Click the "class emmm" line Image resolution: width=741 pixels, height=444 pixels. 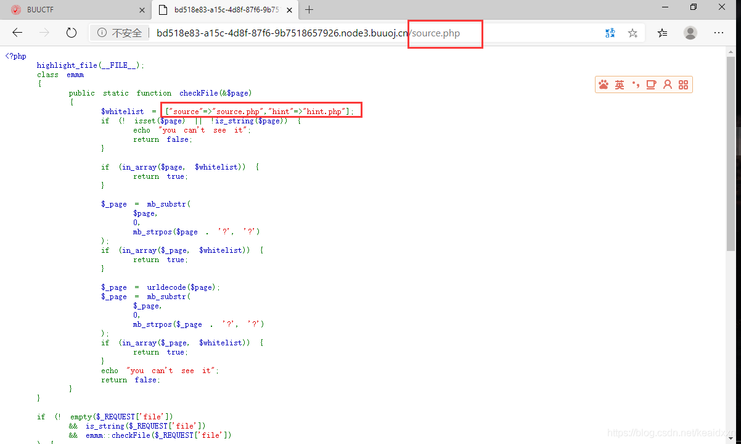(60, 75)
